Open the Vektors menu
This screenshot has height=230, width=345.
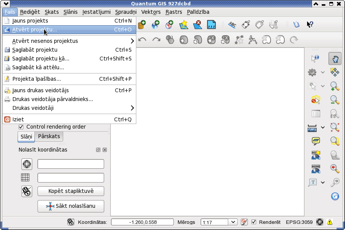tap(151, 12)
